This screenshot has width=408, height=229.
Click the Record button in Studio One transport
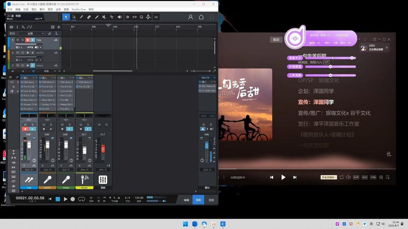point(73,199)
